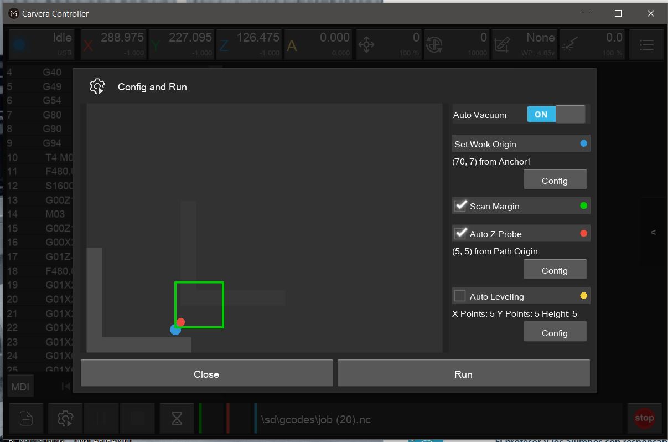Click green Scan Margin color indicator
The height and width of the screenshot is (442, 668).
(x=583, y=205)
